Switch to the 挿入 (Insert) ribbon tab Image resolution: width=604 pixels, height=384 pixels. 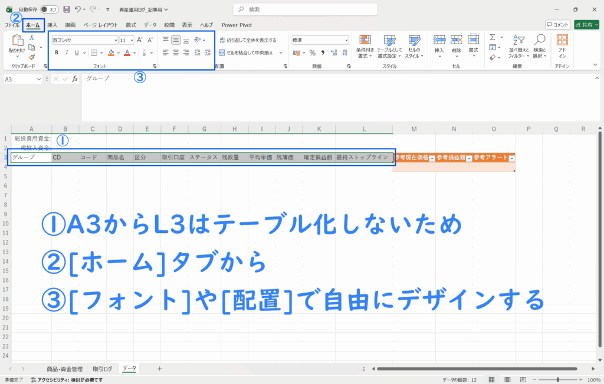[x=52, y=25]
